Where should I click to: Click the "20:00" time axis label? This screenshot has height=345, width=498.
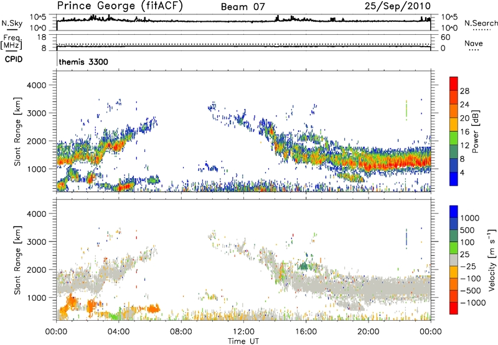click(x=368, y=332)
